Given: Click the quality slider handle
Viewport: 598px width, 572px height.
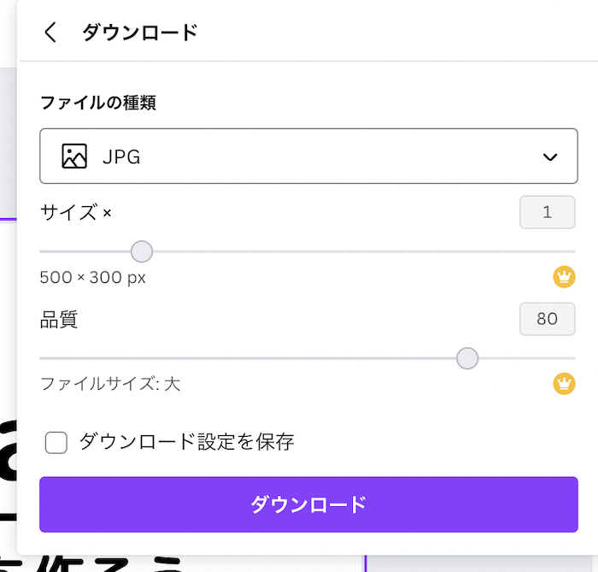Looking at the screenshot, I should (x=467, y=358).
